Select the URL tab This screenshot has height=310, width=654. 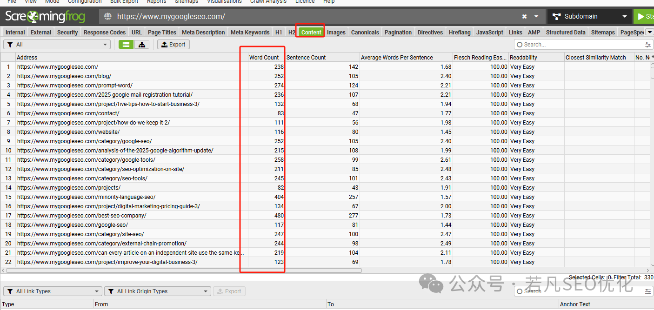point(137,33)
